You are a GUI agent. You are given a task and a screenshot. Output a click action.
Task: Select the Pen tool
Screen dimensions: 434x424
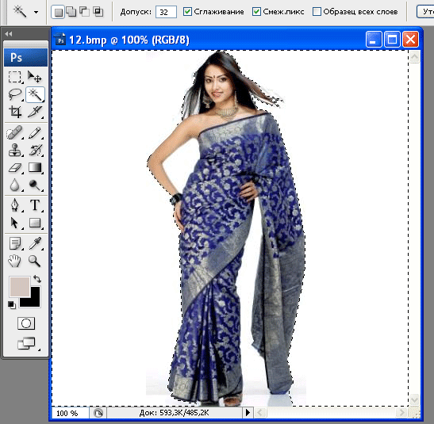coord(14,205)
